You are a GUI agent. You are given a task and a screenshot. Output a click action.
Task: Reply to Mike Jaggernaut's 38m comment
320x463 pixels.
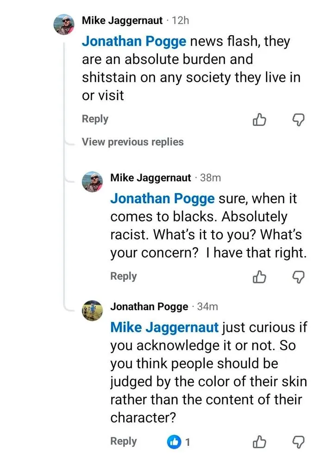point(123,276)
